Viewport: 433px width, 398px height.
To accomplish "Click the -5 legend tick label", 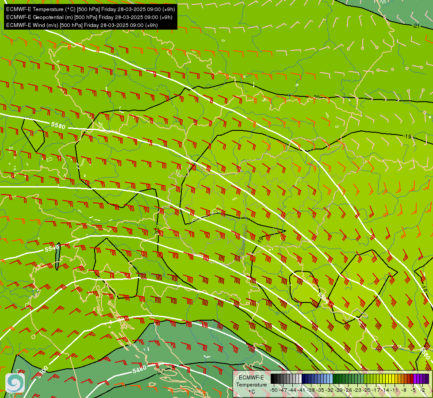I will 414,390.
